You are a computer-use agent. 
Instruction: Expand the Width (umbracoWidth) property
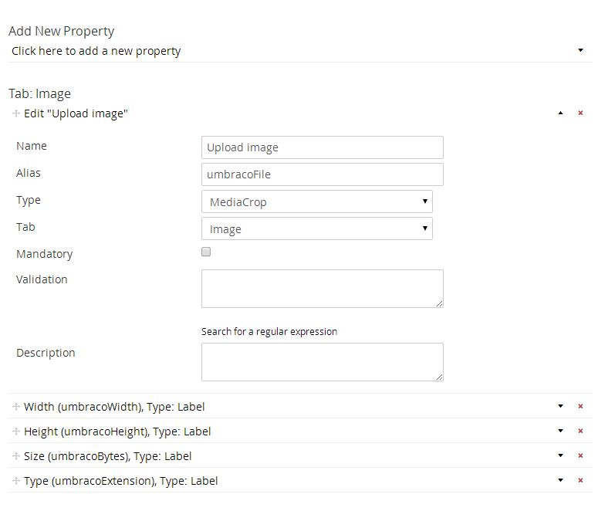(561, 406)
